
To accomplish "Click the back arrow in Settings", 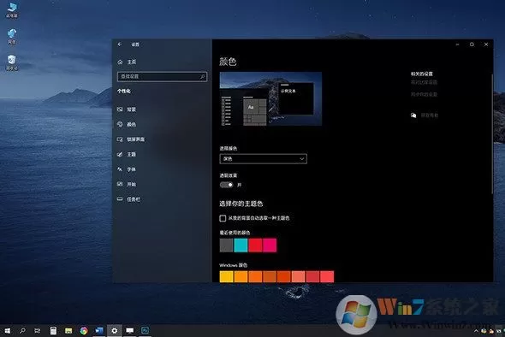I will (120, 44).
